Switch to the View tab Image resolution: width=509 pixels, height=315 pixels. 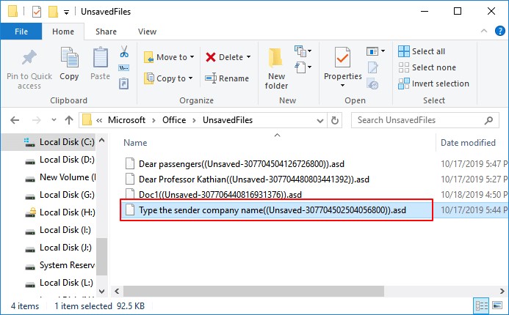pyautogui.click(x=147, y=31)
